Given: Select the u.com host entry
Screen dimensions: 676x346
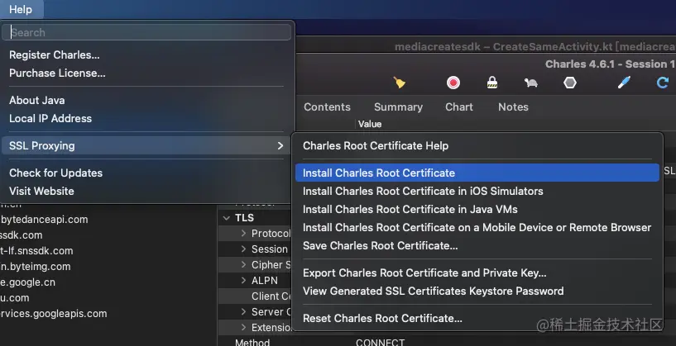Looking at the screenshot, I should [15, 298].
